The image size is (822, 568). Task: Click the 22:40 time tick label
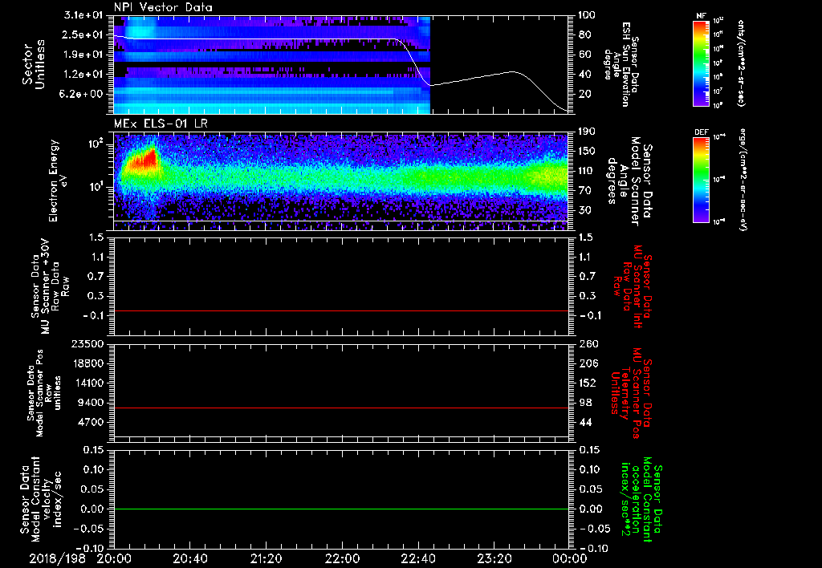point(417,558)
